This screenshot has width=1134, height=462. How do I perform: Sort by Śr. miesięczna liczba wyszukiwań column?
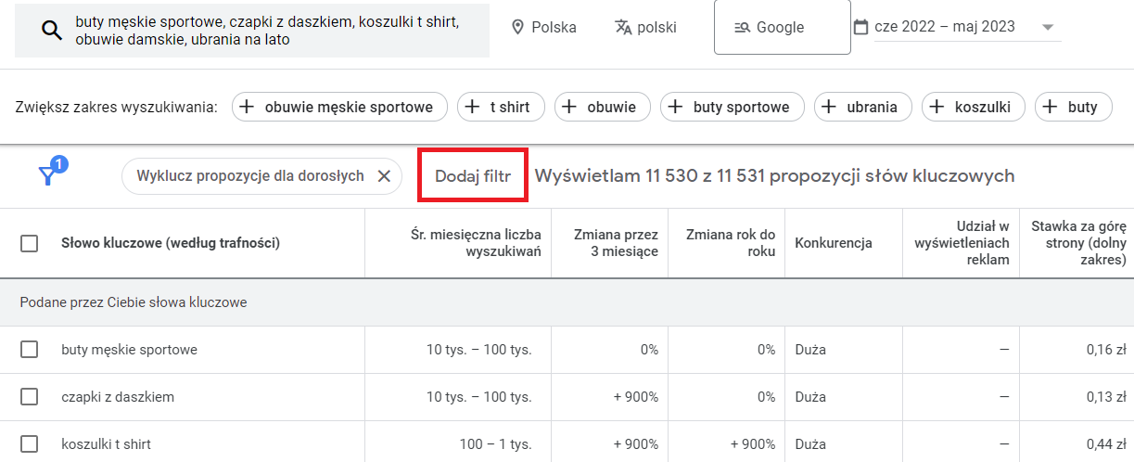coord(476,243)
